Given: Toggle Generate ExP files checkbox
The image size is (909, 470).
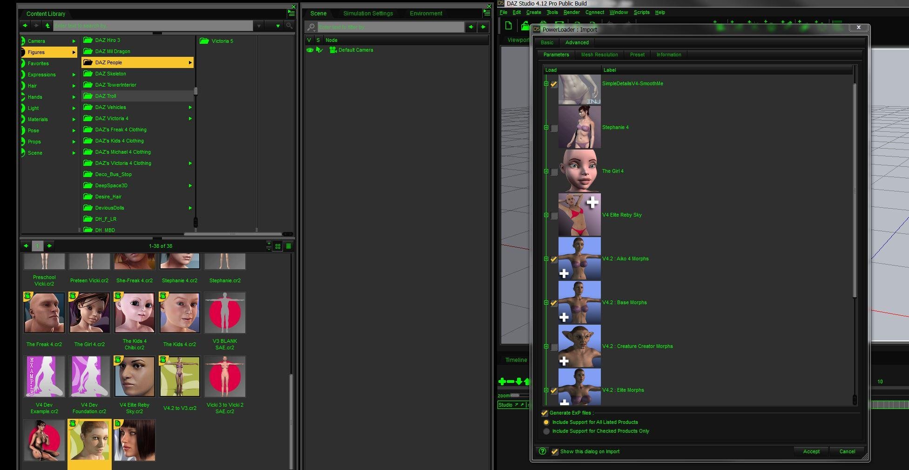Looking at the screenshot, I should click(x=545, y=413).
